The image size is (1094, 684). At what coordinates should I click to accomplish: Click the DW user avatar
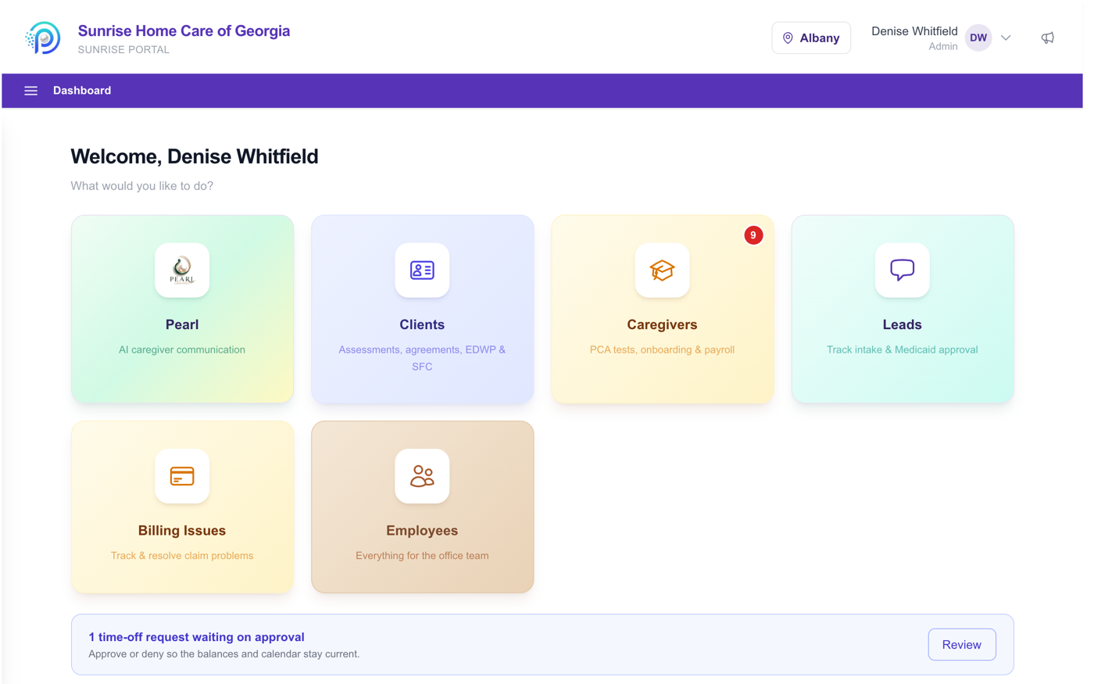pos(978,38)
